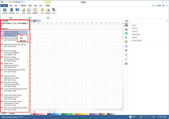The height and width of the screenshot is (119, 169).
Task: Click Redo in the quick access toolbar
Action: tap(9, 2)
